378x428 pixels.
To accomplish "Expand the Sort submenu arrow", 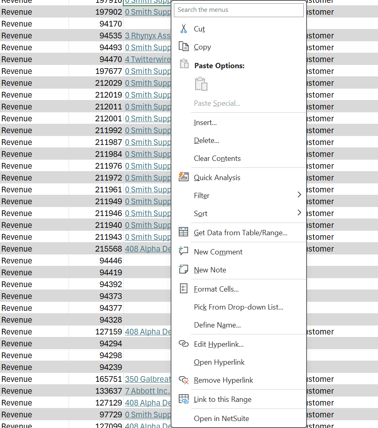I will [299, 213].
